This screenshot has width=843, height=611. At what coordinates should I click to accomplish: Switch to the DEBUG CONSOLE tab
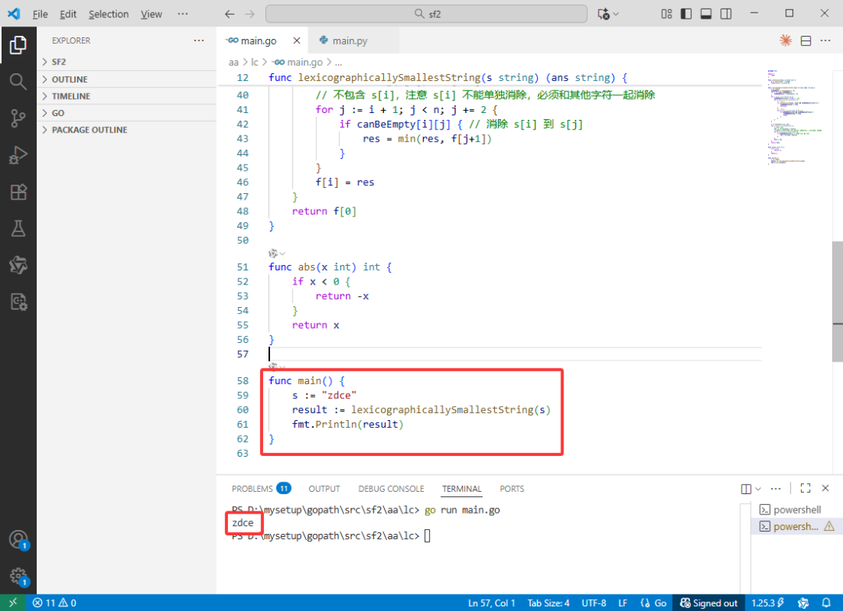pyautogui.click(x=391, y=489)
